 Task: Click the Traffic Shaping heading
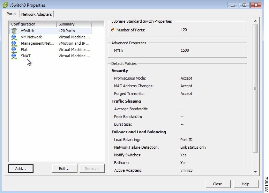tap(126, 101)
